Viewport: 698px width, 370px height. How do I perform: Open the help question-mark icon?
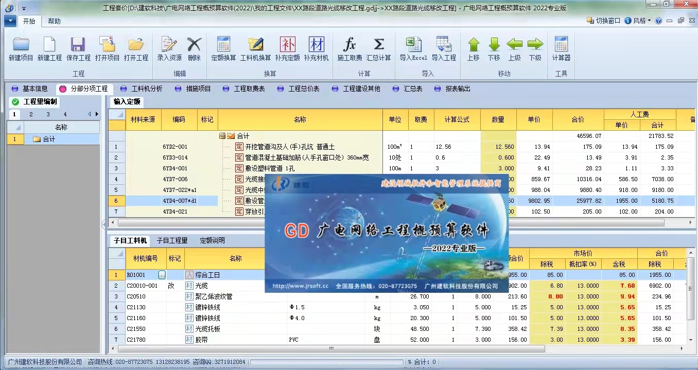pos(658,21)
